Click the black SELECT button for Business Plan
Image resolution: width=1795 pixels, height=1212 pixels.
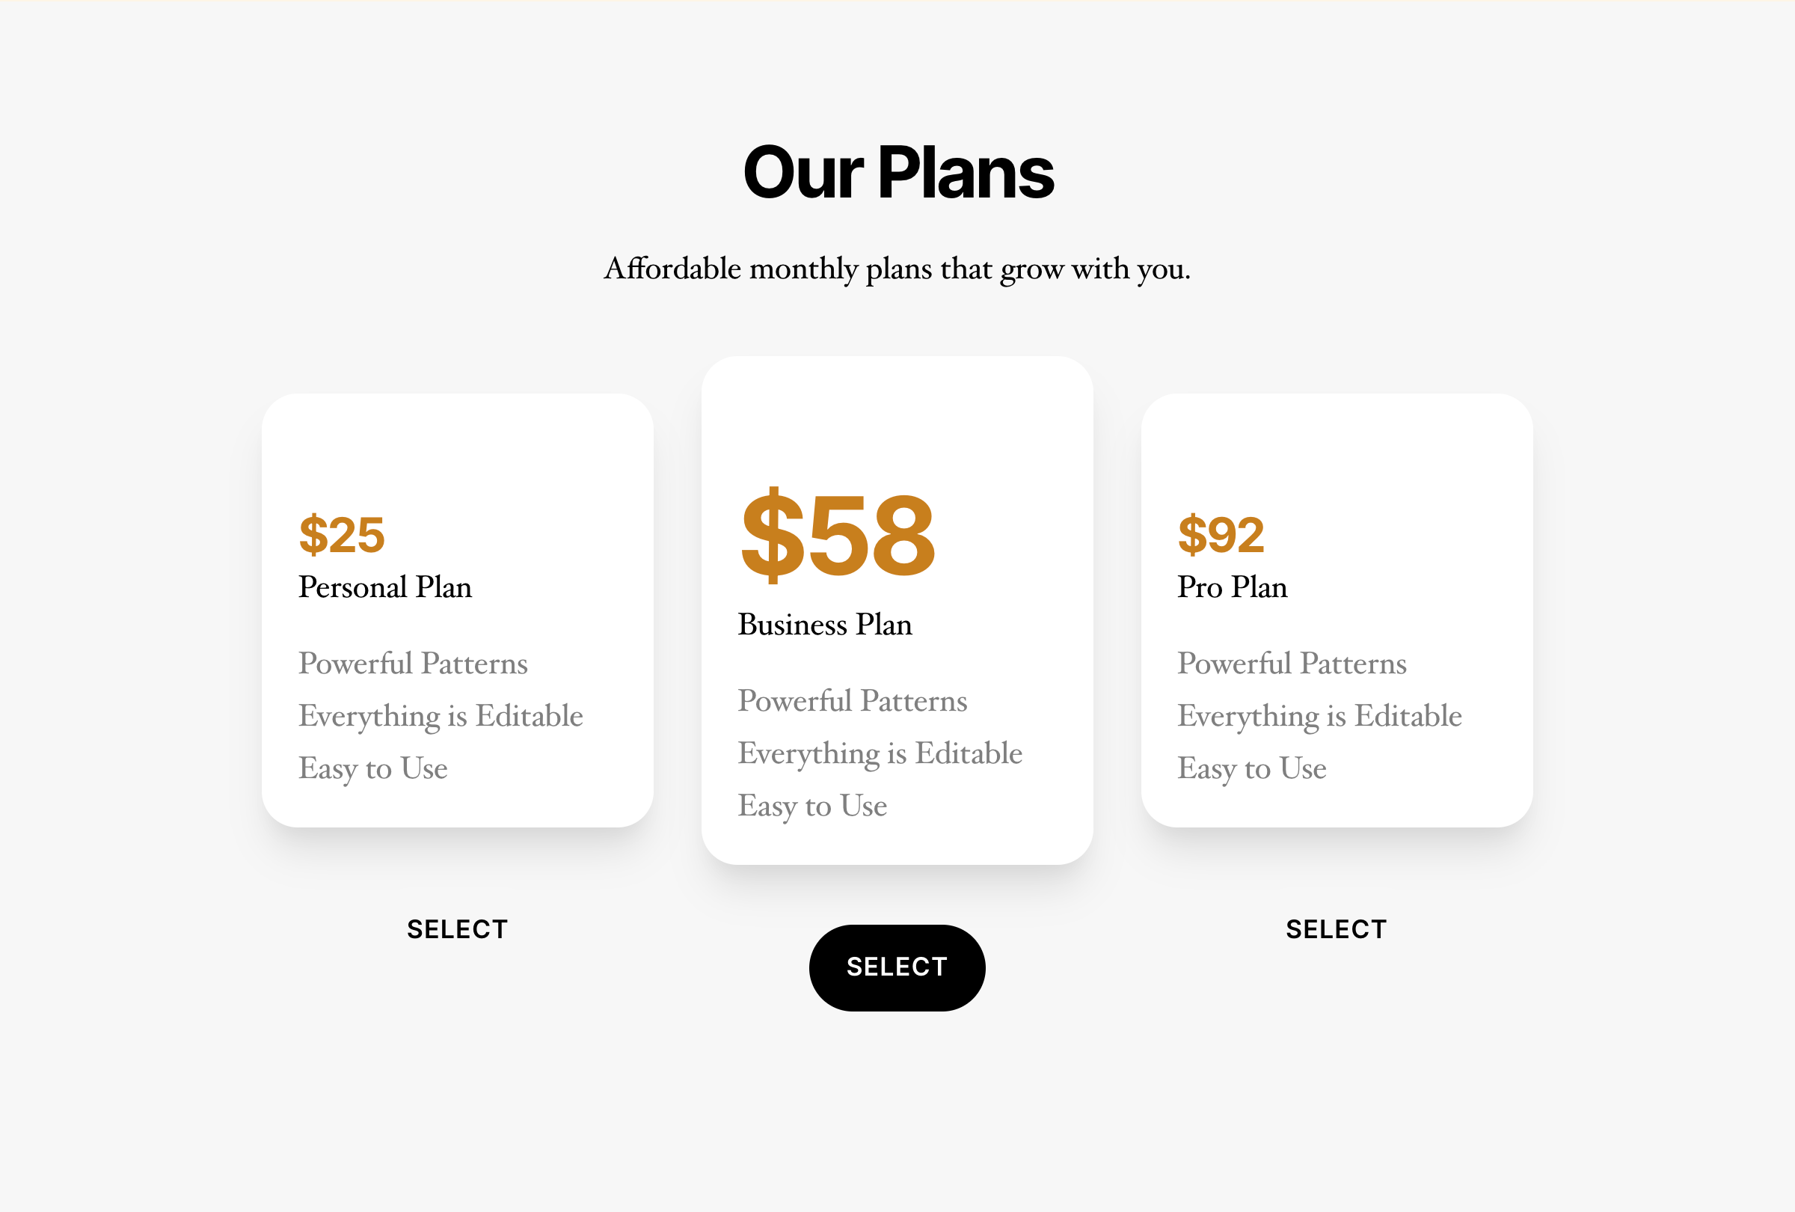(897, 967)
